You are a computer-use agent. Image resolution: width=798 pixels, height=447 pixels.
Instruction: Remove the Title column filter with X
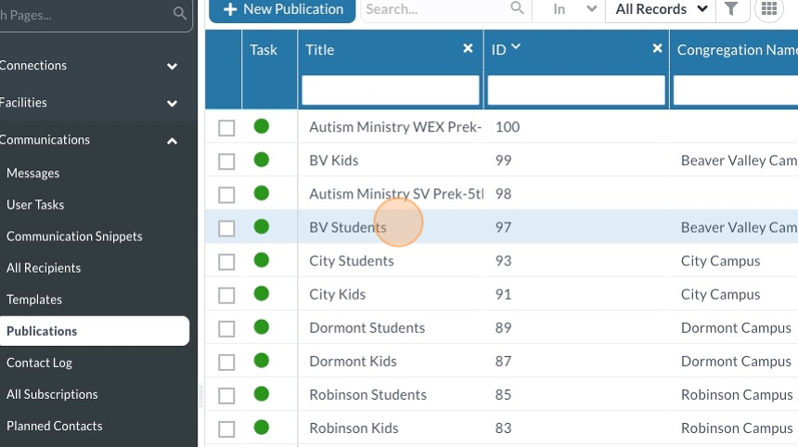tap(468, 48)
